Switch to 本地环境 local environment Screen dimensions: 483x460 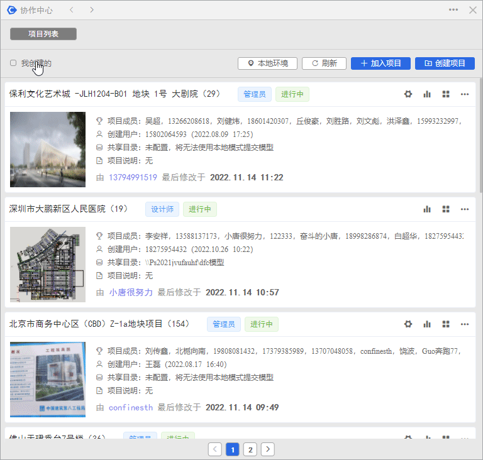coord(267,63)
